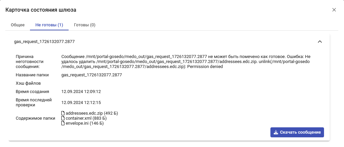The image size is (344, 147).
Task: Click the download arrow icon in Скачать сообщение
Action: pyautogui.click(x=276, y=132)
